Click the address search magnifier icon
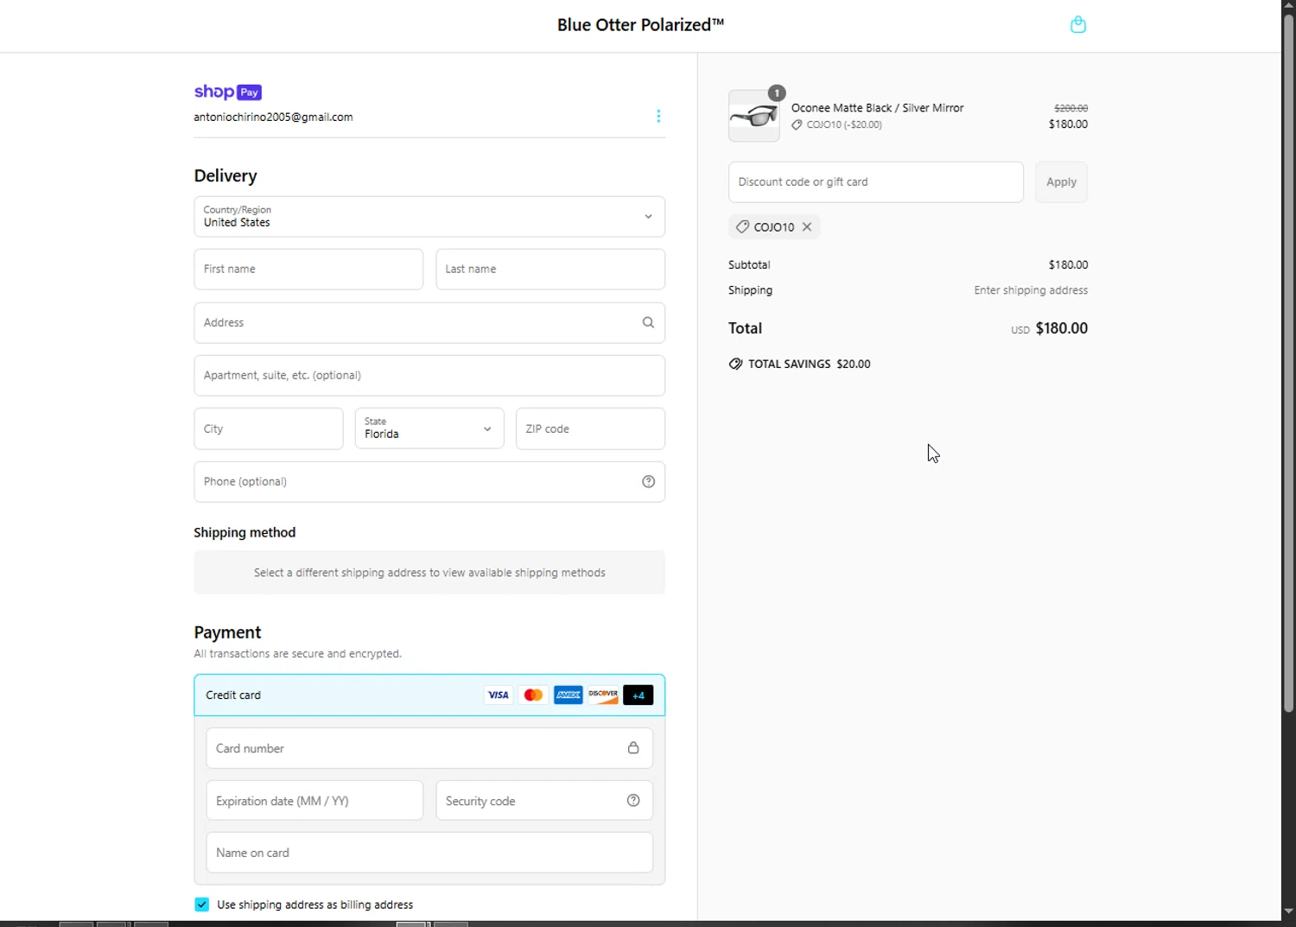This screenshot has height=927, width=1296. pyautogui.click(x=648, y=322)
